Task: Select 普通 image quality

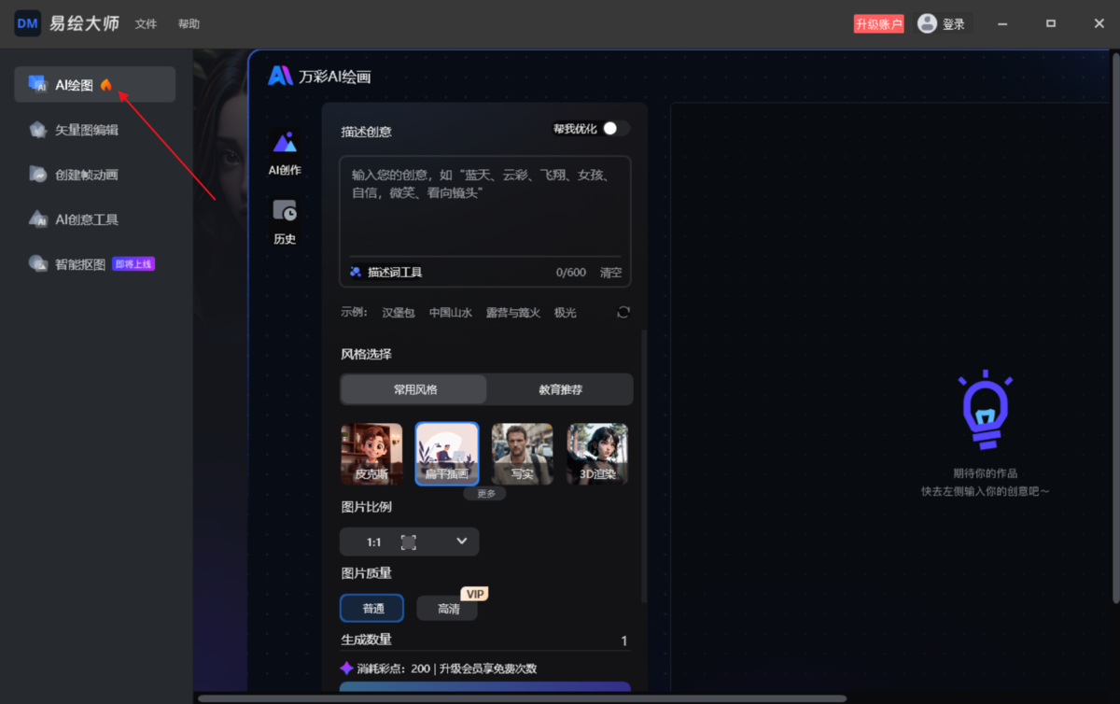Action: (x=371, y=608)
